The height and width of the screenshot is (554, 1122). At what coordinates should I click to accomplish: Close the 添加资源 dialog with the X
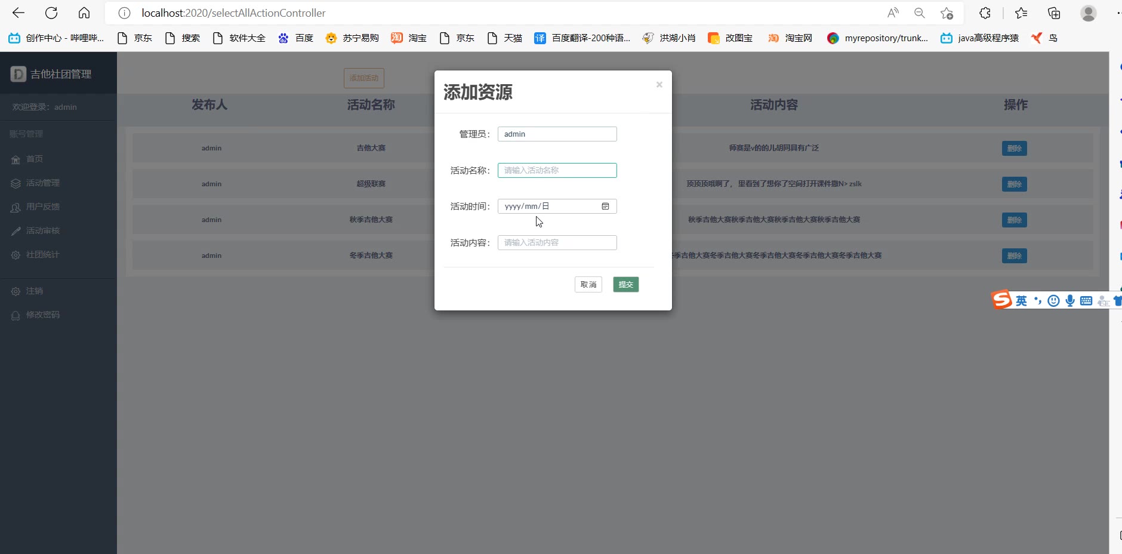(659, 85)
